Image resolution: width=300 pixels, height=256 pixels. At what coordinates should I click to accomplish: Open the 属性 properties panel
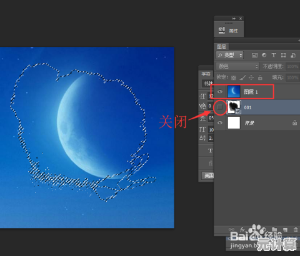click(x=228, y=31)
